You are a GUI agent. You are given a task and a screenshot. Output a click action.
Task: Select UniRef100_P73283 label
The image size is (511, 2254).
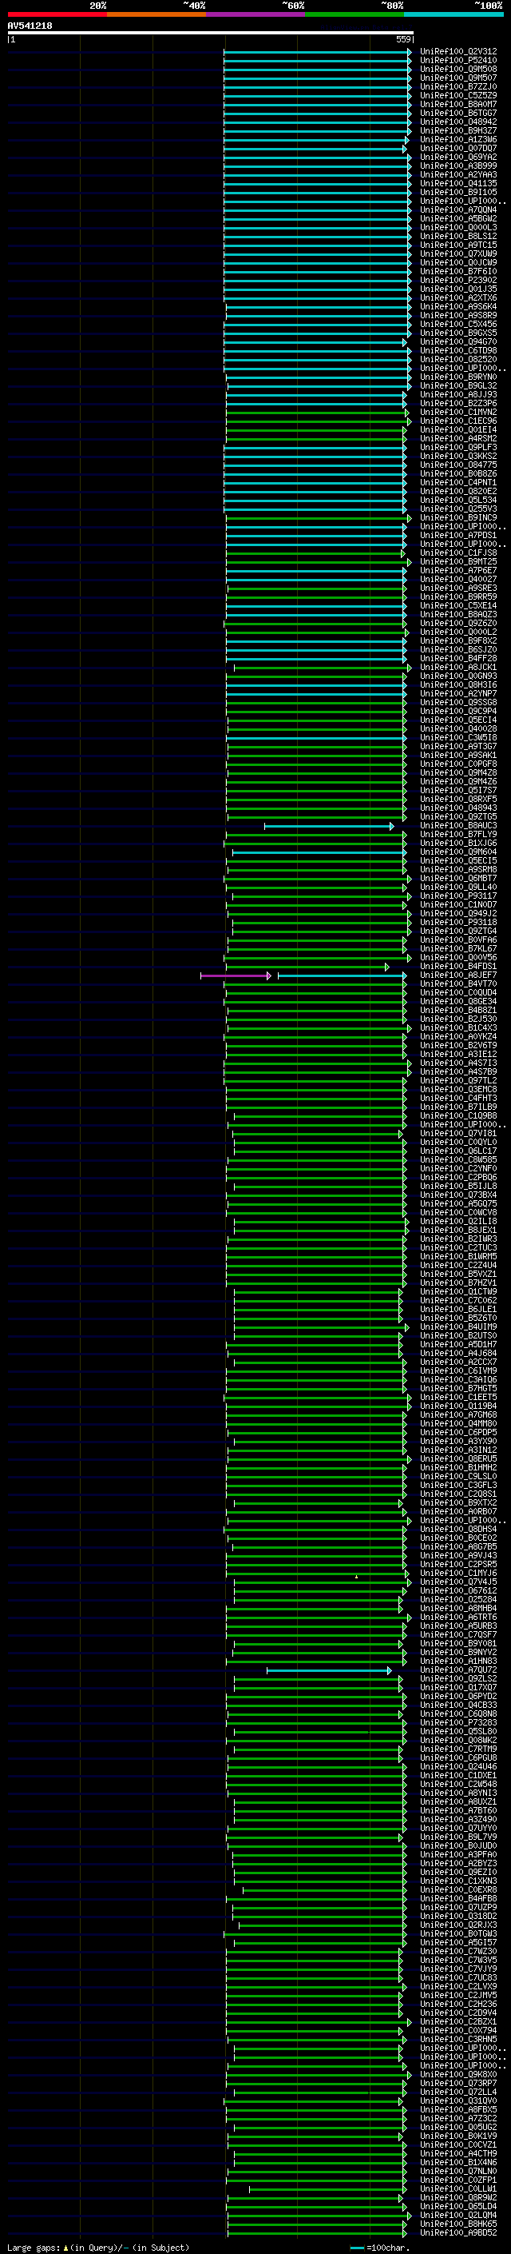[458, 1722]
